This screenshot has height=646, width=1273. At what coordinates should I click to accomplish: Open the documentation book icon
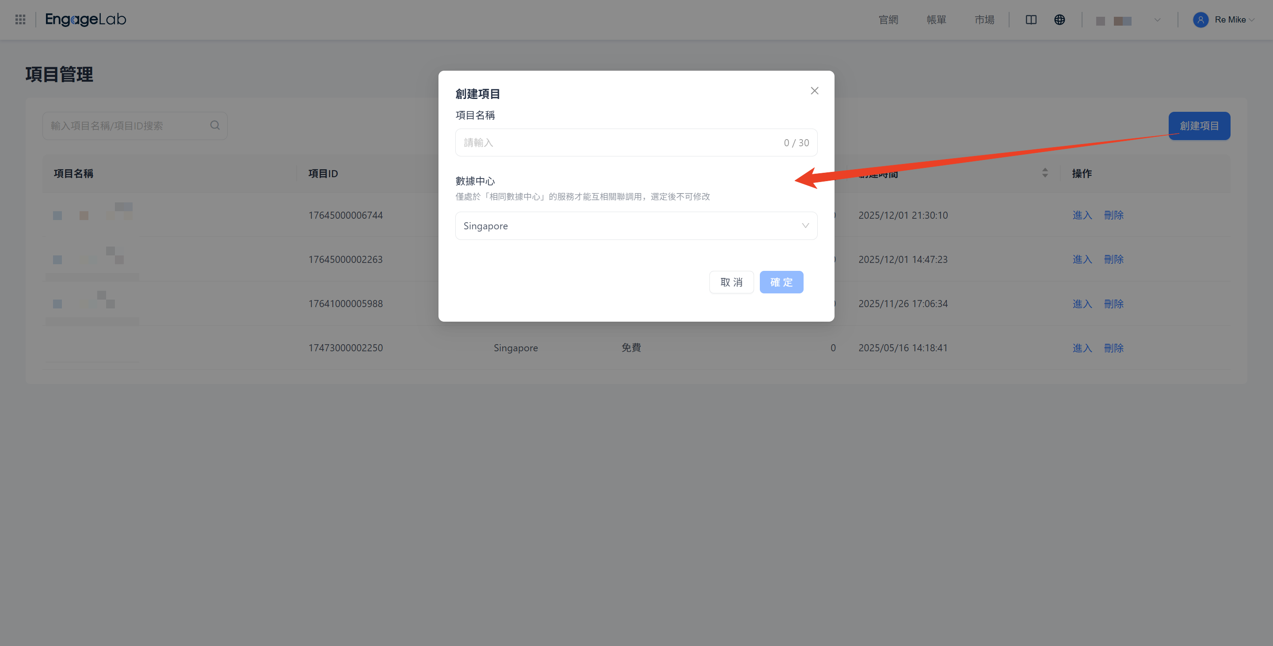pos(1031,20)
